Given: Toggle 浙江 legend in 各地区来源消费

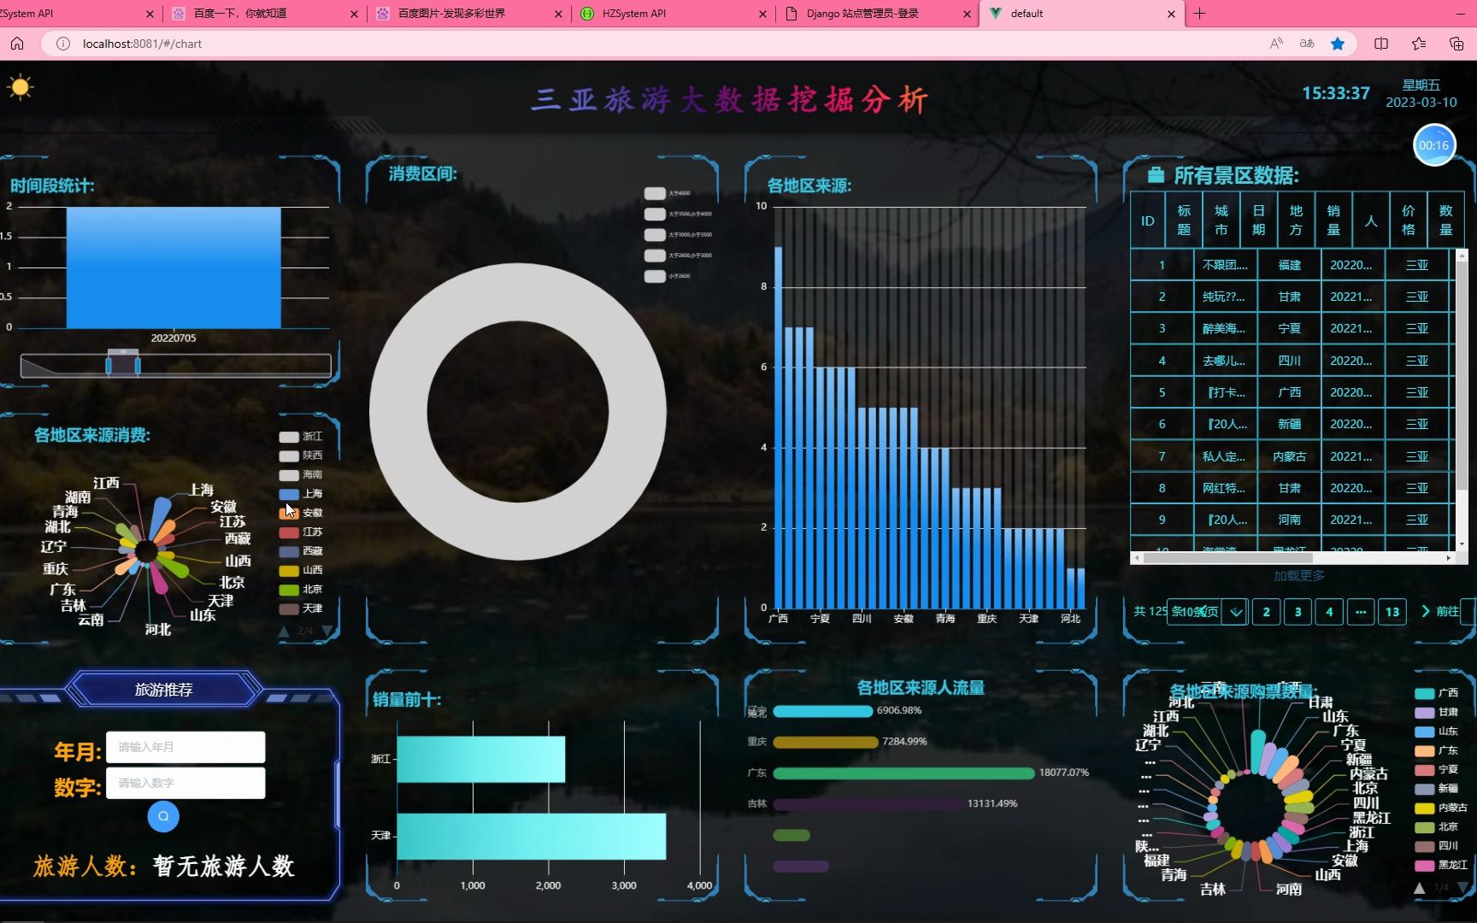Looking at the screenshot, I should click(301, 437).
